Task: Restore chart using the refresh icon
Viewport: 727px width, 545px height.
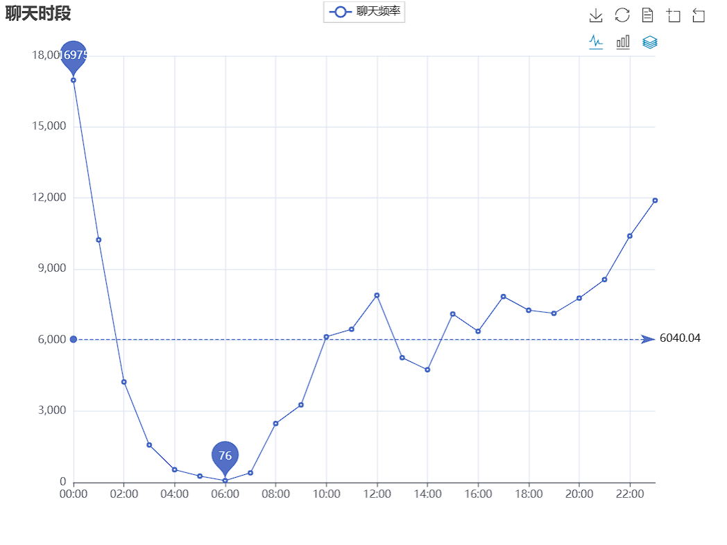Action: (x=622, y=15)
